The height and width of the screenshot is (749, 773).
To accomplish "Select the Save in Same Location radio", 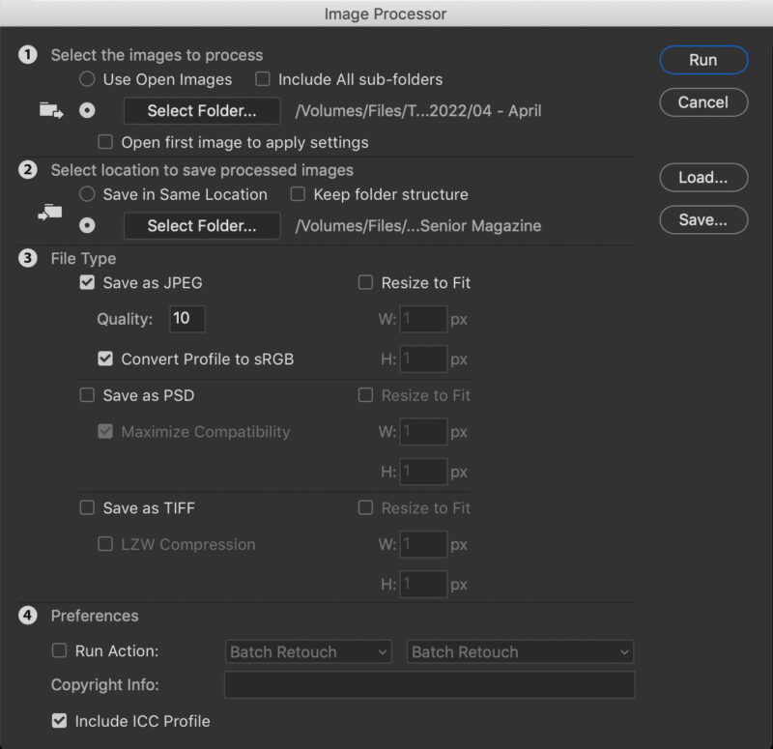I will [x=87, y=194].
